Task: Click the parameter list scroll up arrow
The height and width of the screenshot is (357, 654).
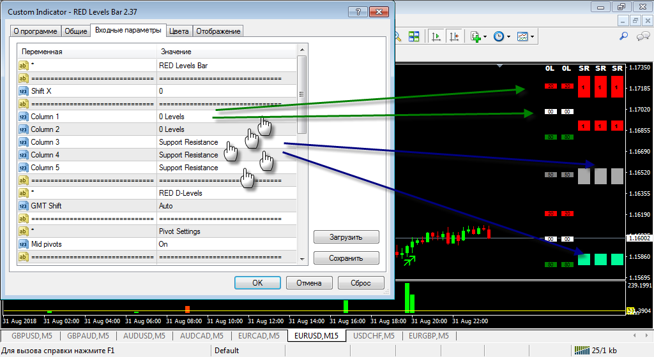Action: coord(302,50)
